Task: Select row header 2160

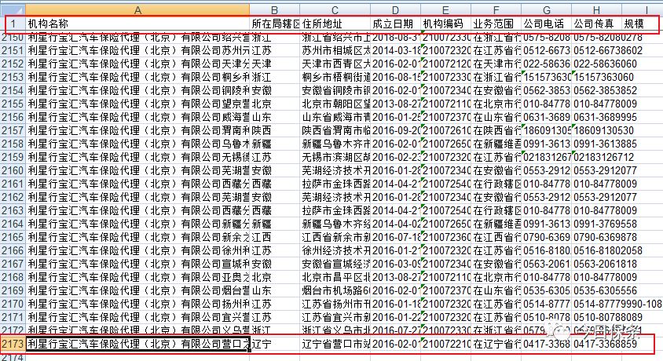Action: click(x=13, y=170)
